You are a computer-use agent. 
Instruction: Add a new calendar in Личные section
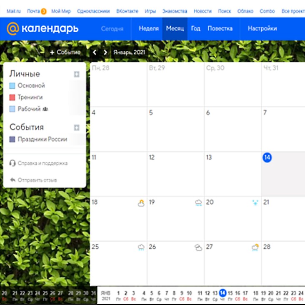(77, 74)
